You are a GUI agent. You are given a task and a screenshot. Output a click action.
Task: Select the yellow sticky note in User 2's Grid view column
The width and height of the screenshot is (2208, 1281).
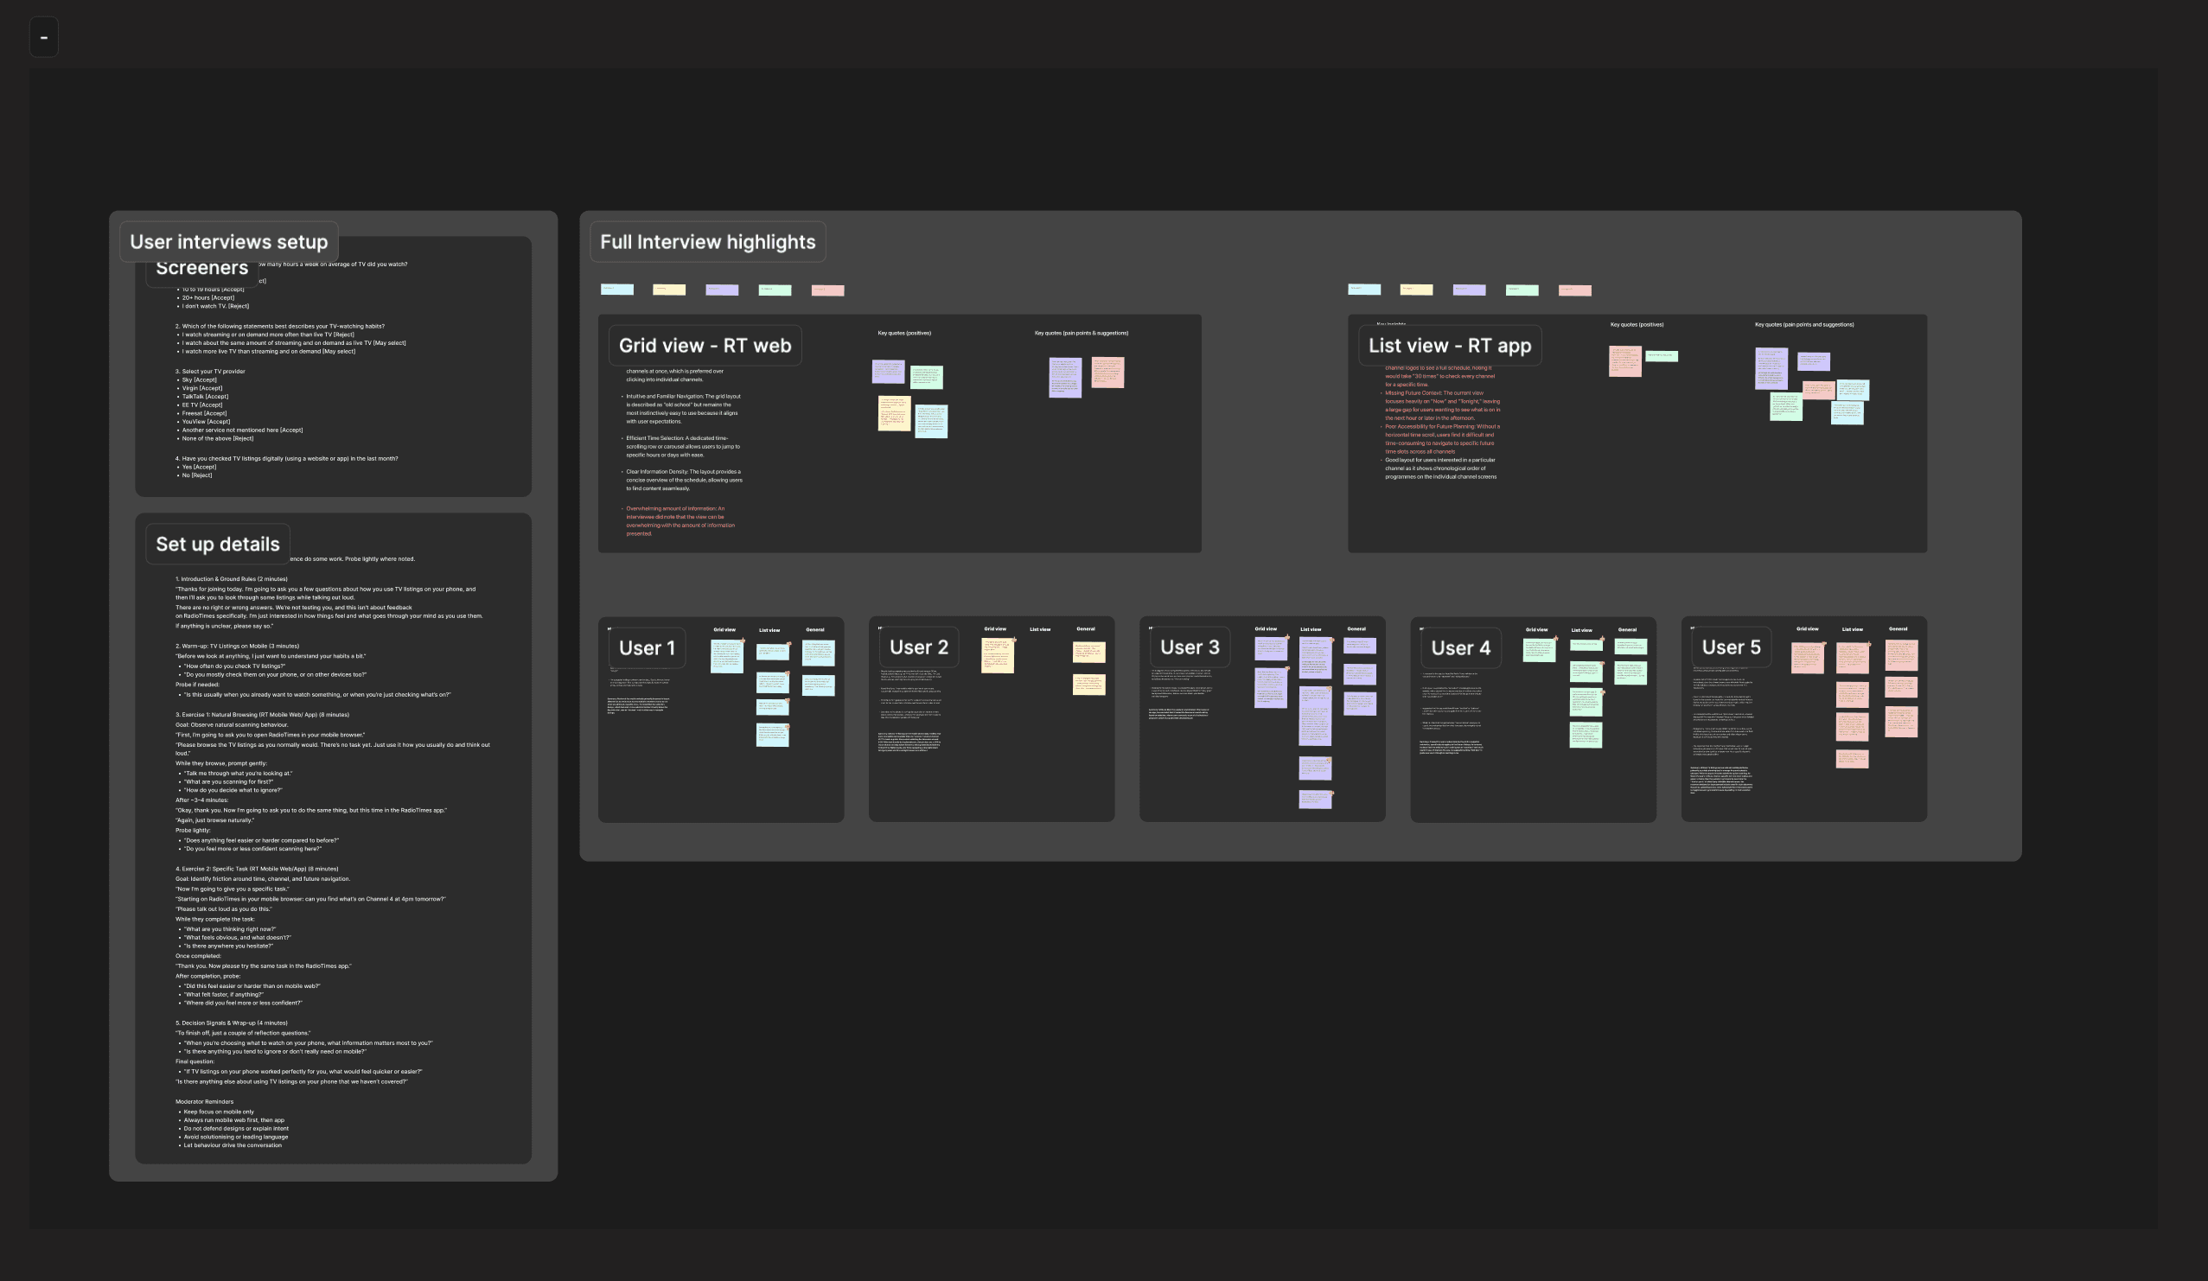pyautogui.click(x=997, y=655)
